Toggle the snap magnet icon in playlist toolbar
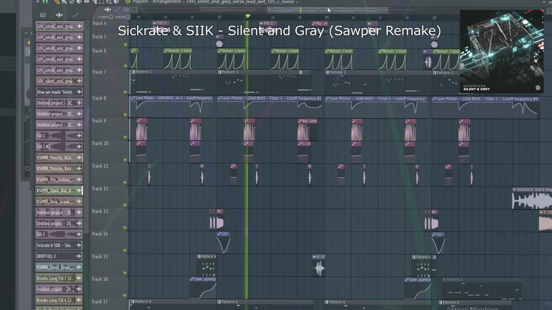Viewport: 552px width, 310px height. (x=45, y=2)
